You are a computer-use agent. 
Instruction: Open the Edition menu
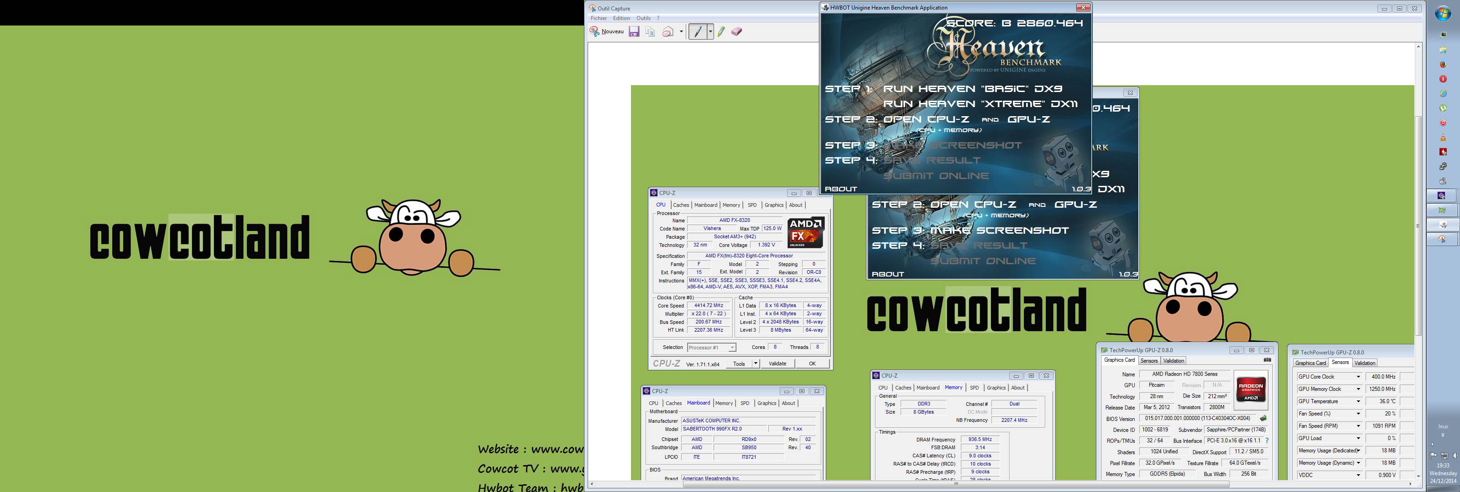tap(621, 18)
